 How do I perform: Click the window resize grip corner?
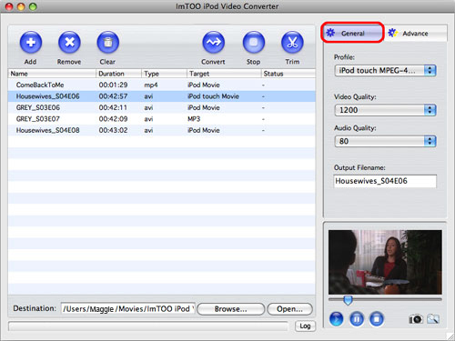coord(450,336)
